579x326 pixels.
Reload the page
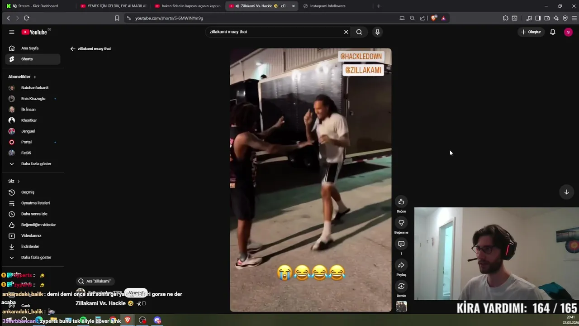point(26,18)
